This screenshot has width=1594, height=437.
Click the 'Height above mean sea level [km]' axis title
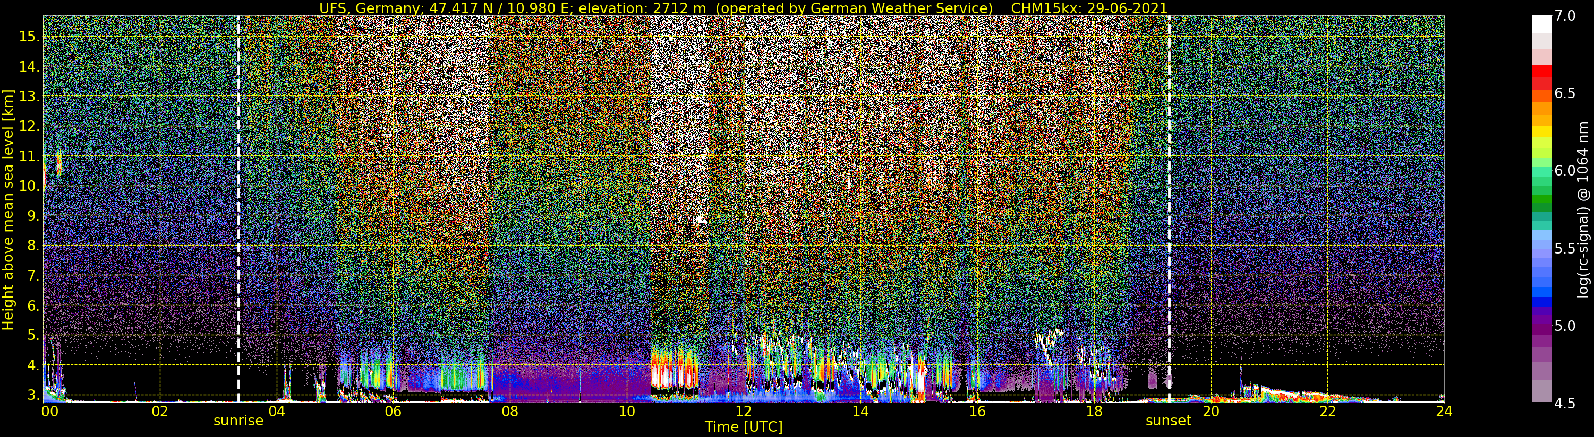(x=8, y=209)
